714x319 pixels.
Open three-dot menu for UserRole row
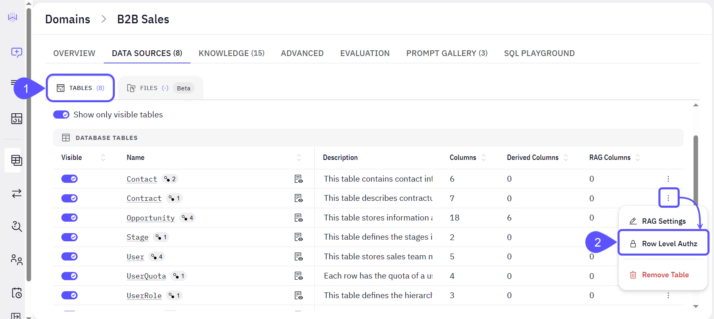tap(668, 295)
